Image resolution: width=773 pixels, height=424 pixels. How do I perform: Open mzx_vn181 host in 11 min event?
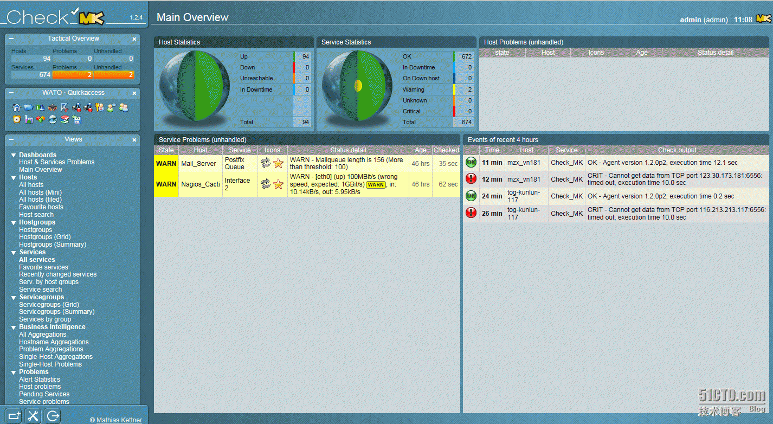point(524,163)
